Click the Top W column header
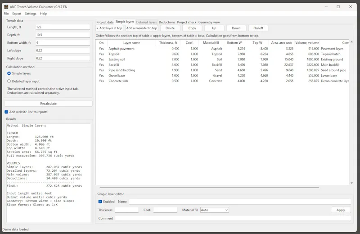 coord(257,42)
